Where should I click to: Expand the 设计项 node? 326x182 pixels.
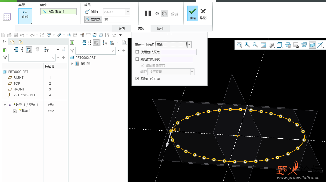coord(72,64)
